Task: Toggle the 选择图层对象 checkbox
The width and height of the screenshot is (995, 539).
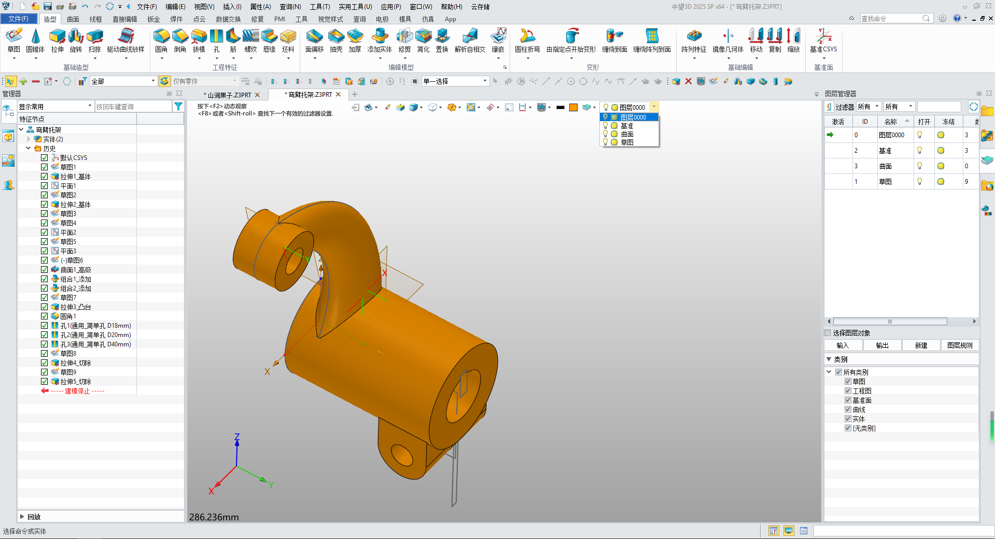Action: [x=828, y=333]
